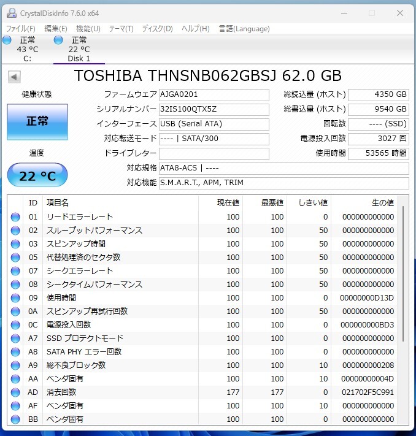416x436 pixels.
Task: Click status orb for ID A7 row
Action: [x=15, y=338]
